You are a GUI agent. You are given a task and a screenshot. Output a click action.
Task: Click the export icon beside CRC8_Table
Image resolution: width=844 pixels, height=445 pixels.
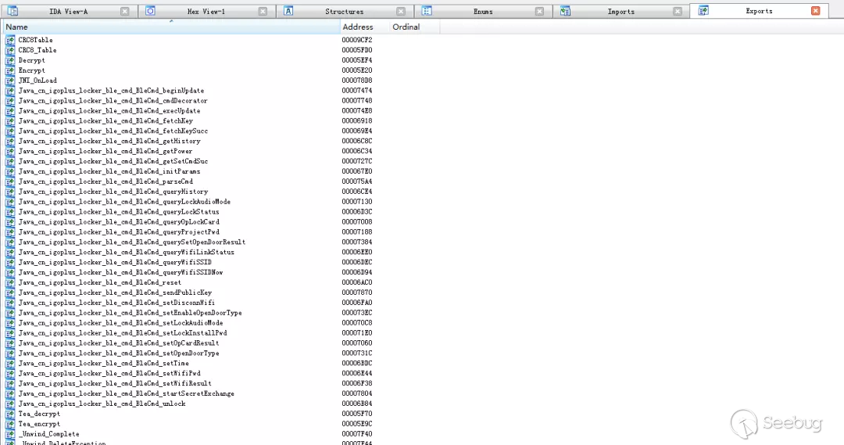pyautogui.click(x=9, y=50)
